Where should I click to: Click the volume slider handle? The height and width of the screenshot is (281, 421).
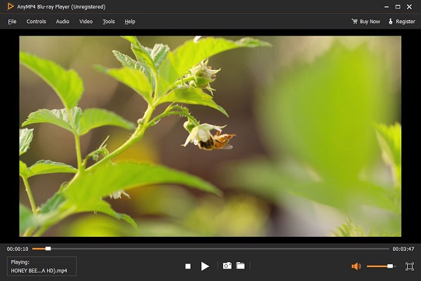point(390,266)
